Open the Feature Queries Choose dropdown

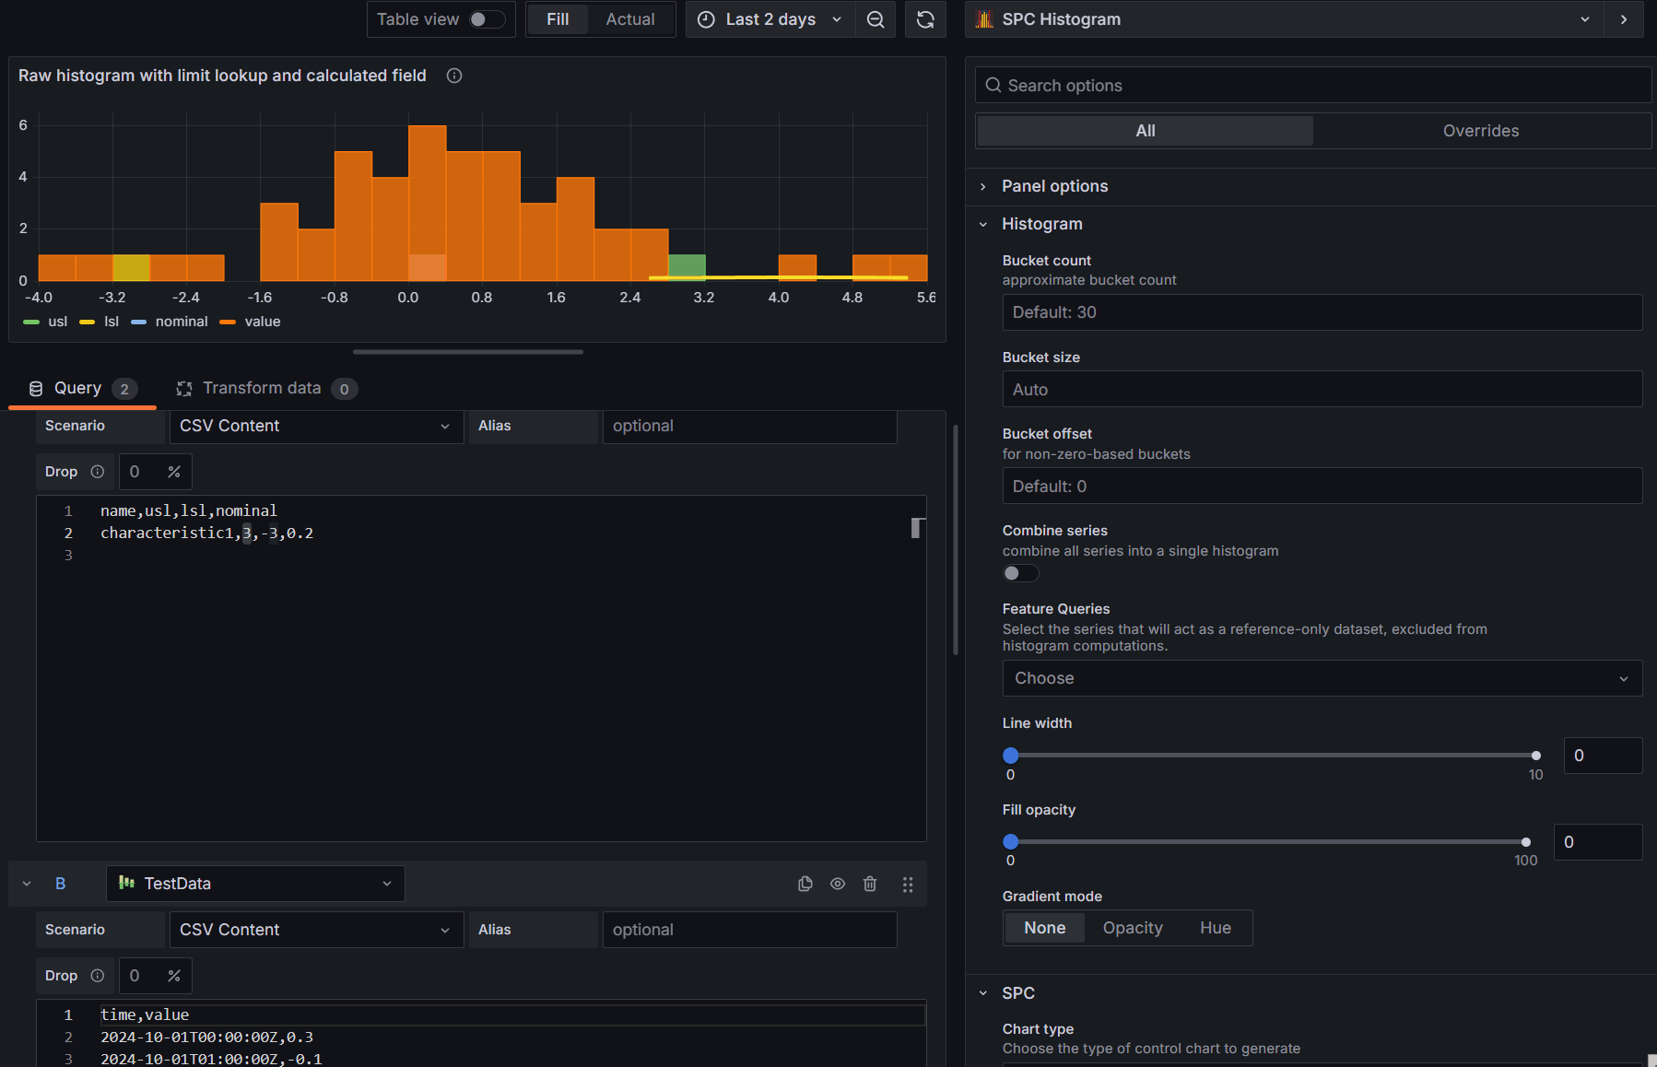(1322, 678)
